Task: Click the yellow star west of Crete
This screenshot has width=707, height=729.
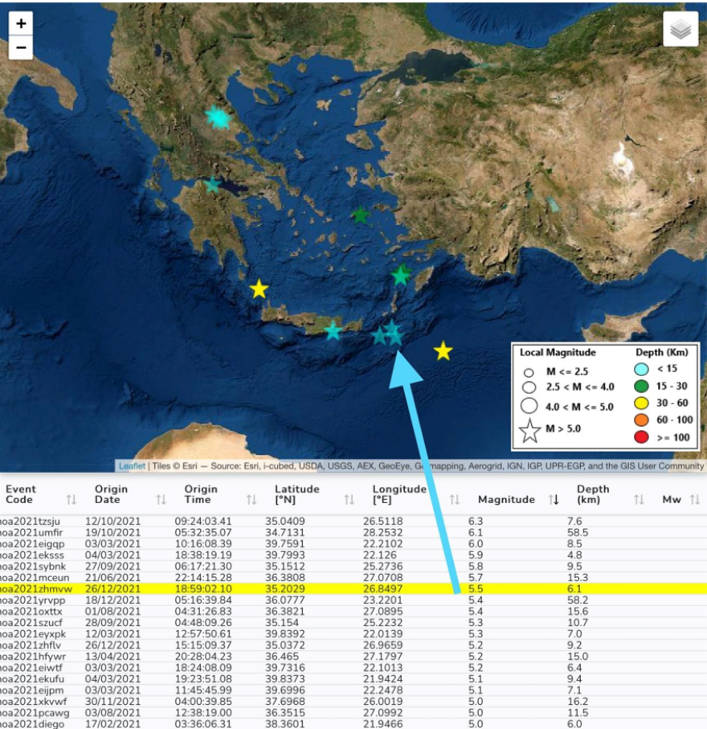Action: click(x=259, y=289)
